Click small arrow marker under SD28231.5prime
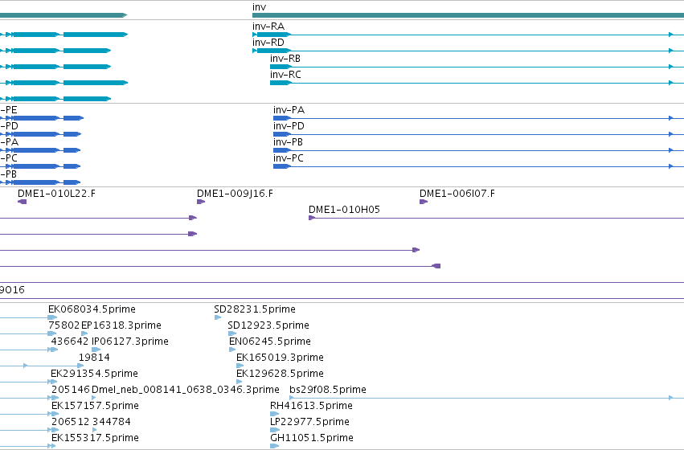Image resolution: width=684 pixels, height=450 pixels. 218,317
